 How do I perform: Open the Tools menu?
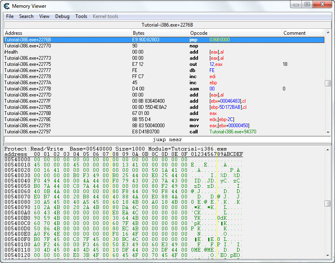(x=81, y=16)
